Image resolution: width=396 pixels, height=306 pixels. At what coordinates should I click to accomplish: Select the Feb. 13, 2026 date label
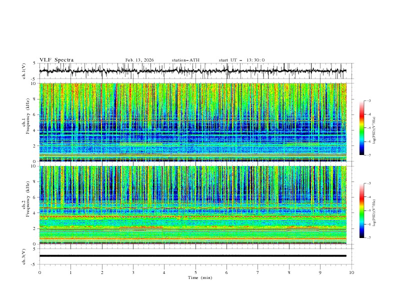click(139, 60)
